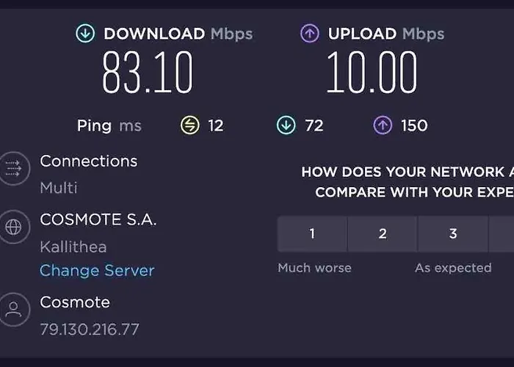Click the Connections label

88,161
